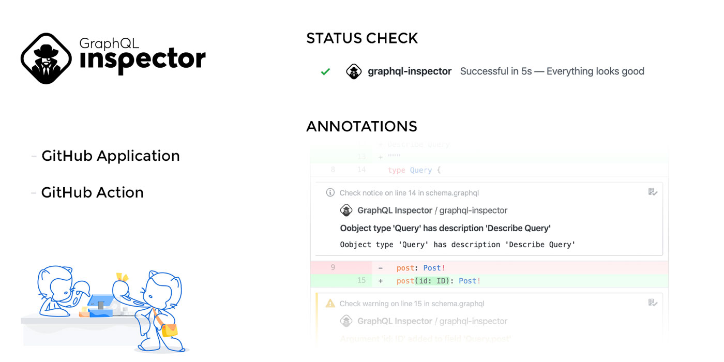The width and height of the screenshot is (724, 362).
Task: Switch to the STATUS CHECK section
Action: (362, 38)
